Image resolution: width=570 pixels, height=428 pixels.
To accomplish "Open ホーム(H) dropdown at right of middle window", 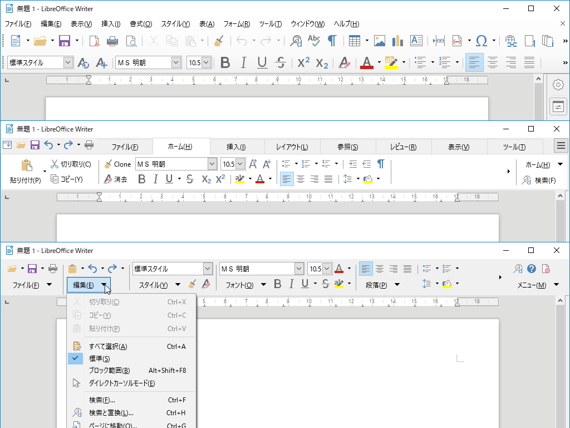I will point(560,164).
